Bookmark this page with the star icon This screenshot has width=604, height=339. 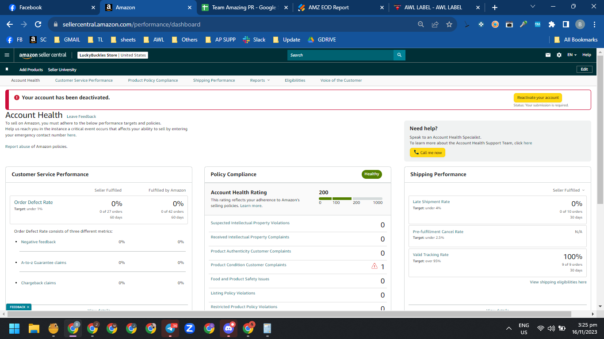point(449,24)
